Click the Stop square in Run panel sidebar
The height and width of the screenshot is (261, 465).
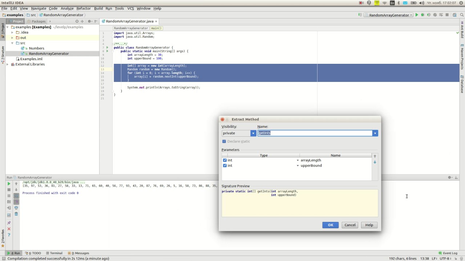tap(9, 190)
